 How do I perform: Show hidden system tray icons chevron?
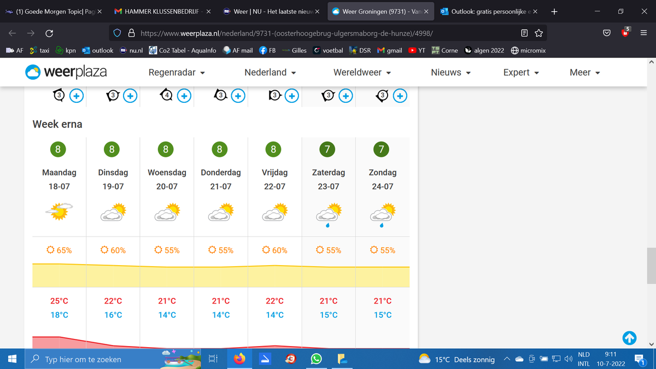[x=507, y=359]
